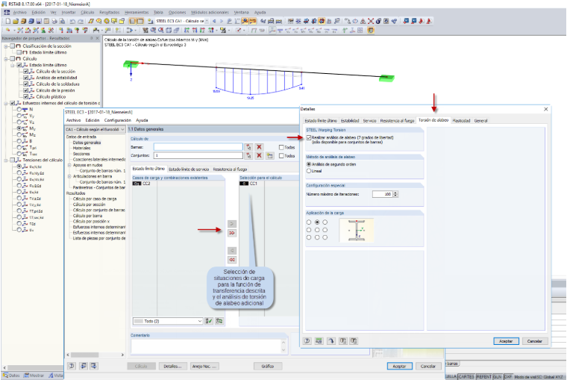Click into the Barras input field
The height and width of the screenshot is (380, 567).
coord(198,146)
